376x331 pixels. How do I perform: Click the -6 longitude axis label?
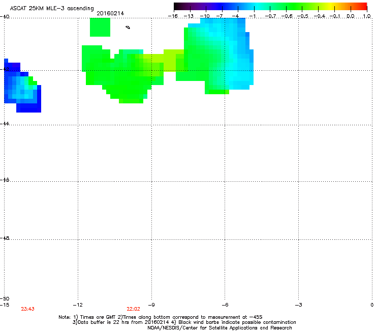click(x=225, y=305)
